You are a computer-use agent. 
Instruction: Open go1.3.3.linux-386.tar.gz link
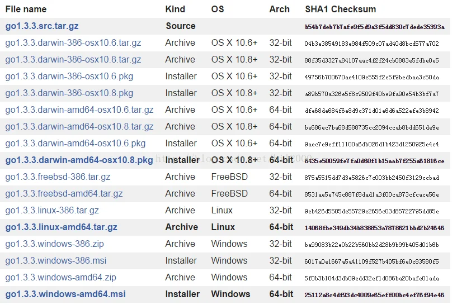52,211
